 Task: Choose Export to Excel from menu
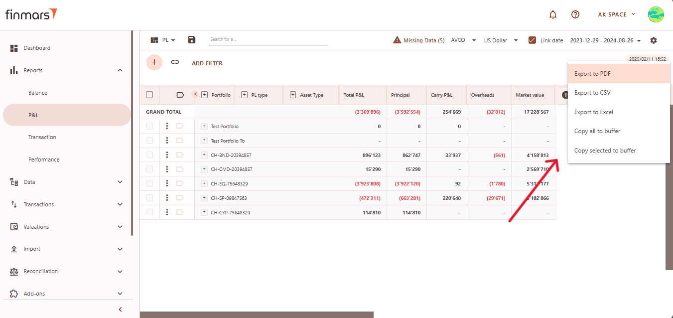(594, 112)
